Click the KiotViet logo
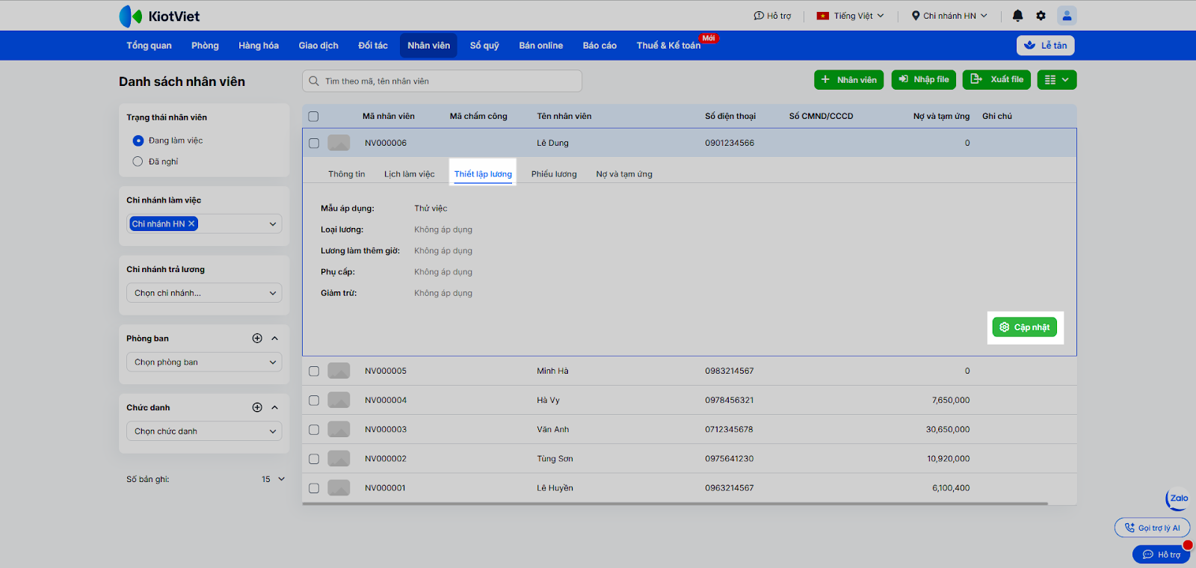Viewport: 1196px width, 568px height. (x=159, y=16)
